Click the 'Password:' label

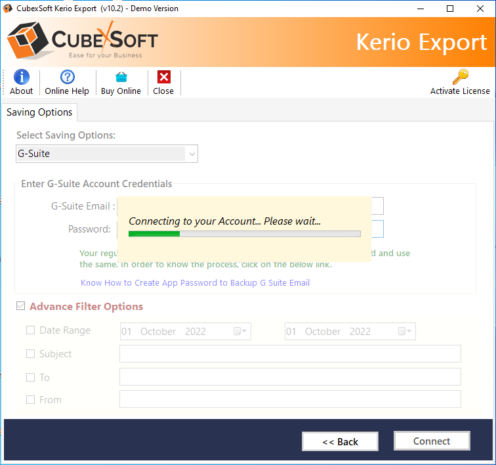point(89,229)
